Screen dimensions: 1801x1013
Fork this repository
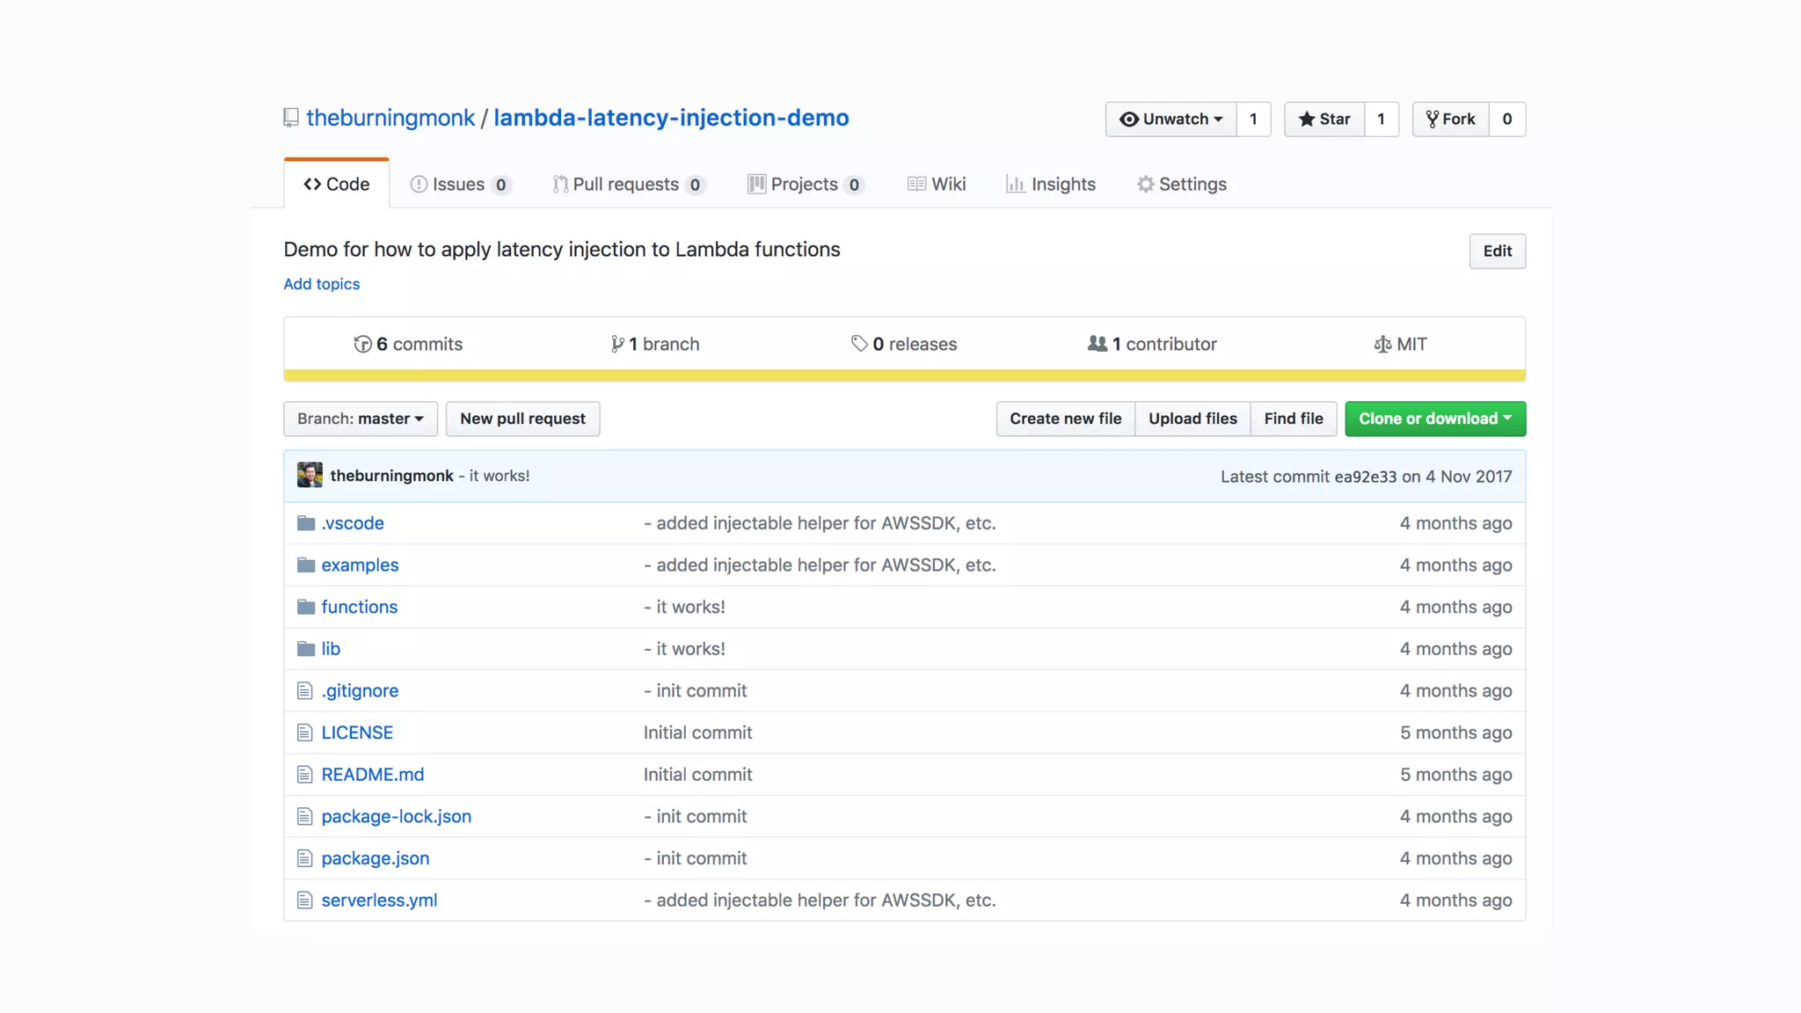[1451, 119]
